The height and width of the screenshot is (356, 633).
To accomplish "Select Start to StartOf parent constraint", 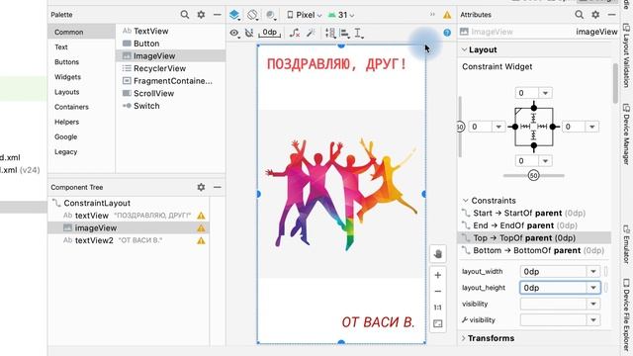I will coord(534,214).
